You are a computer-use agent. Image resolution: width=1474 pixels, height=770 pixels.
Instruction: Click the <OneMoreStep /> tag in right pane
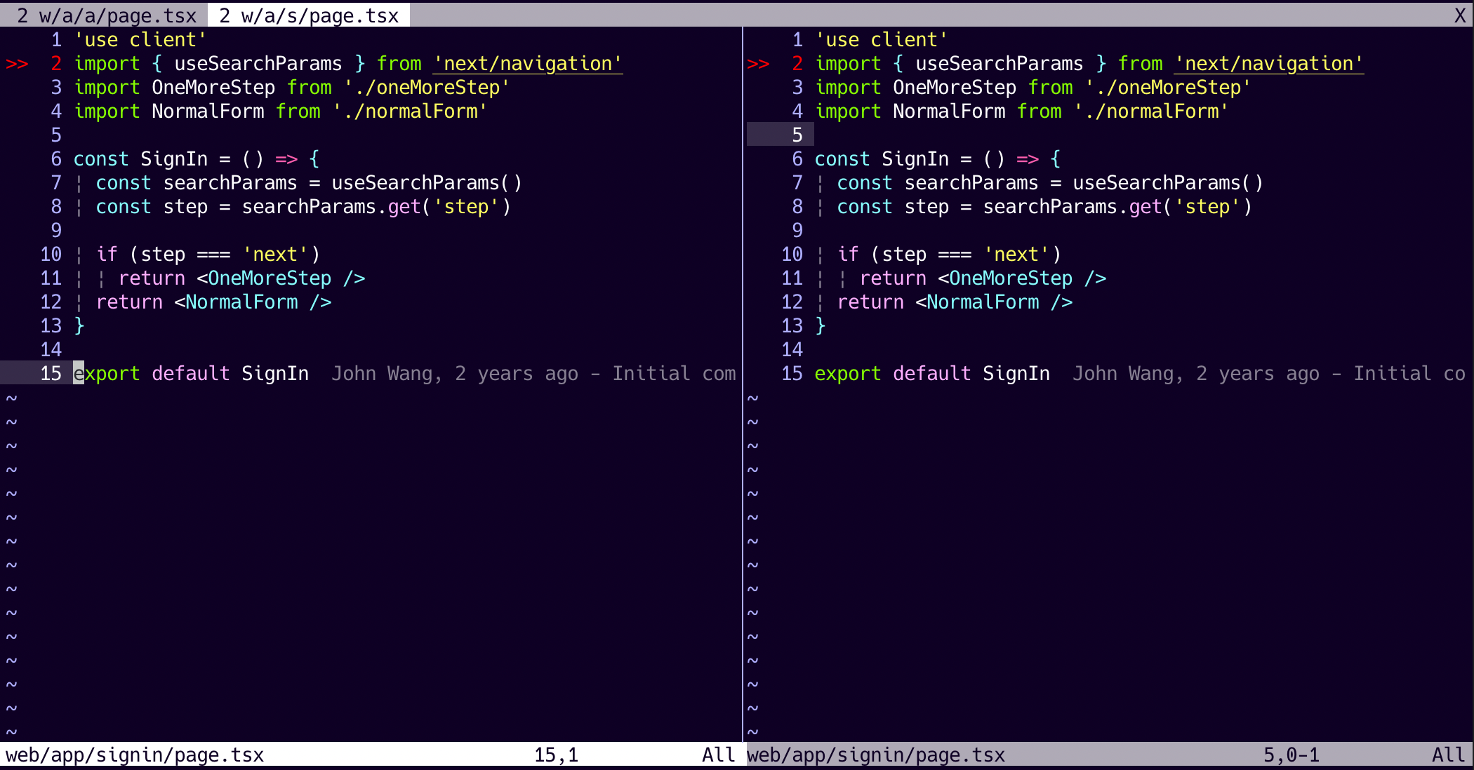[1022, 278]
